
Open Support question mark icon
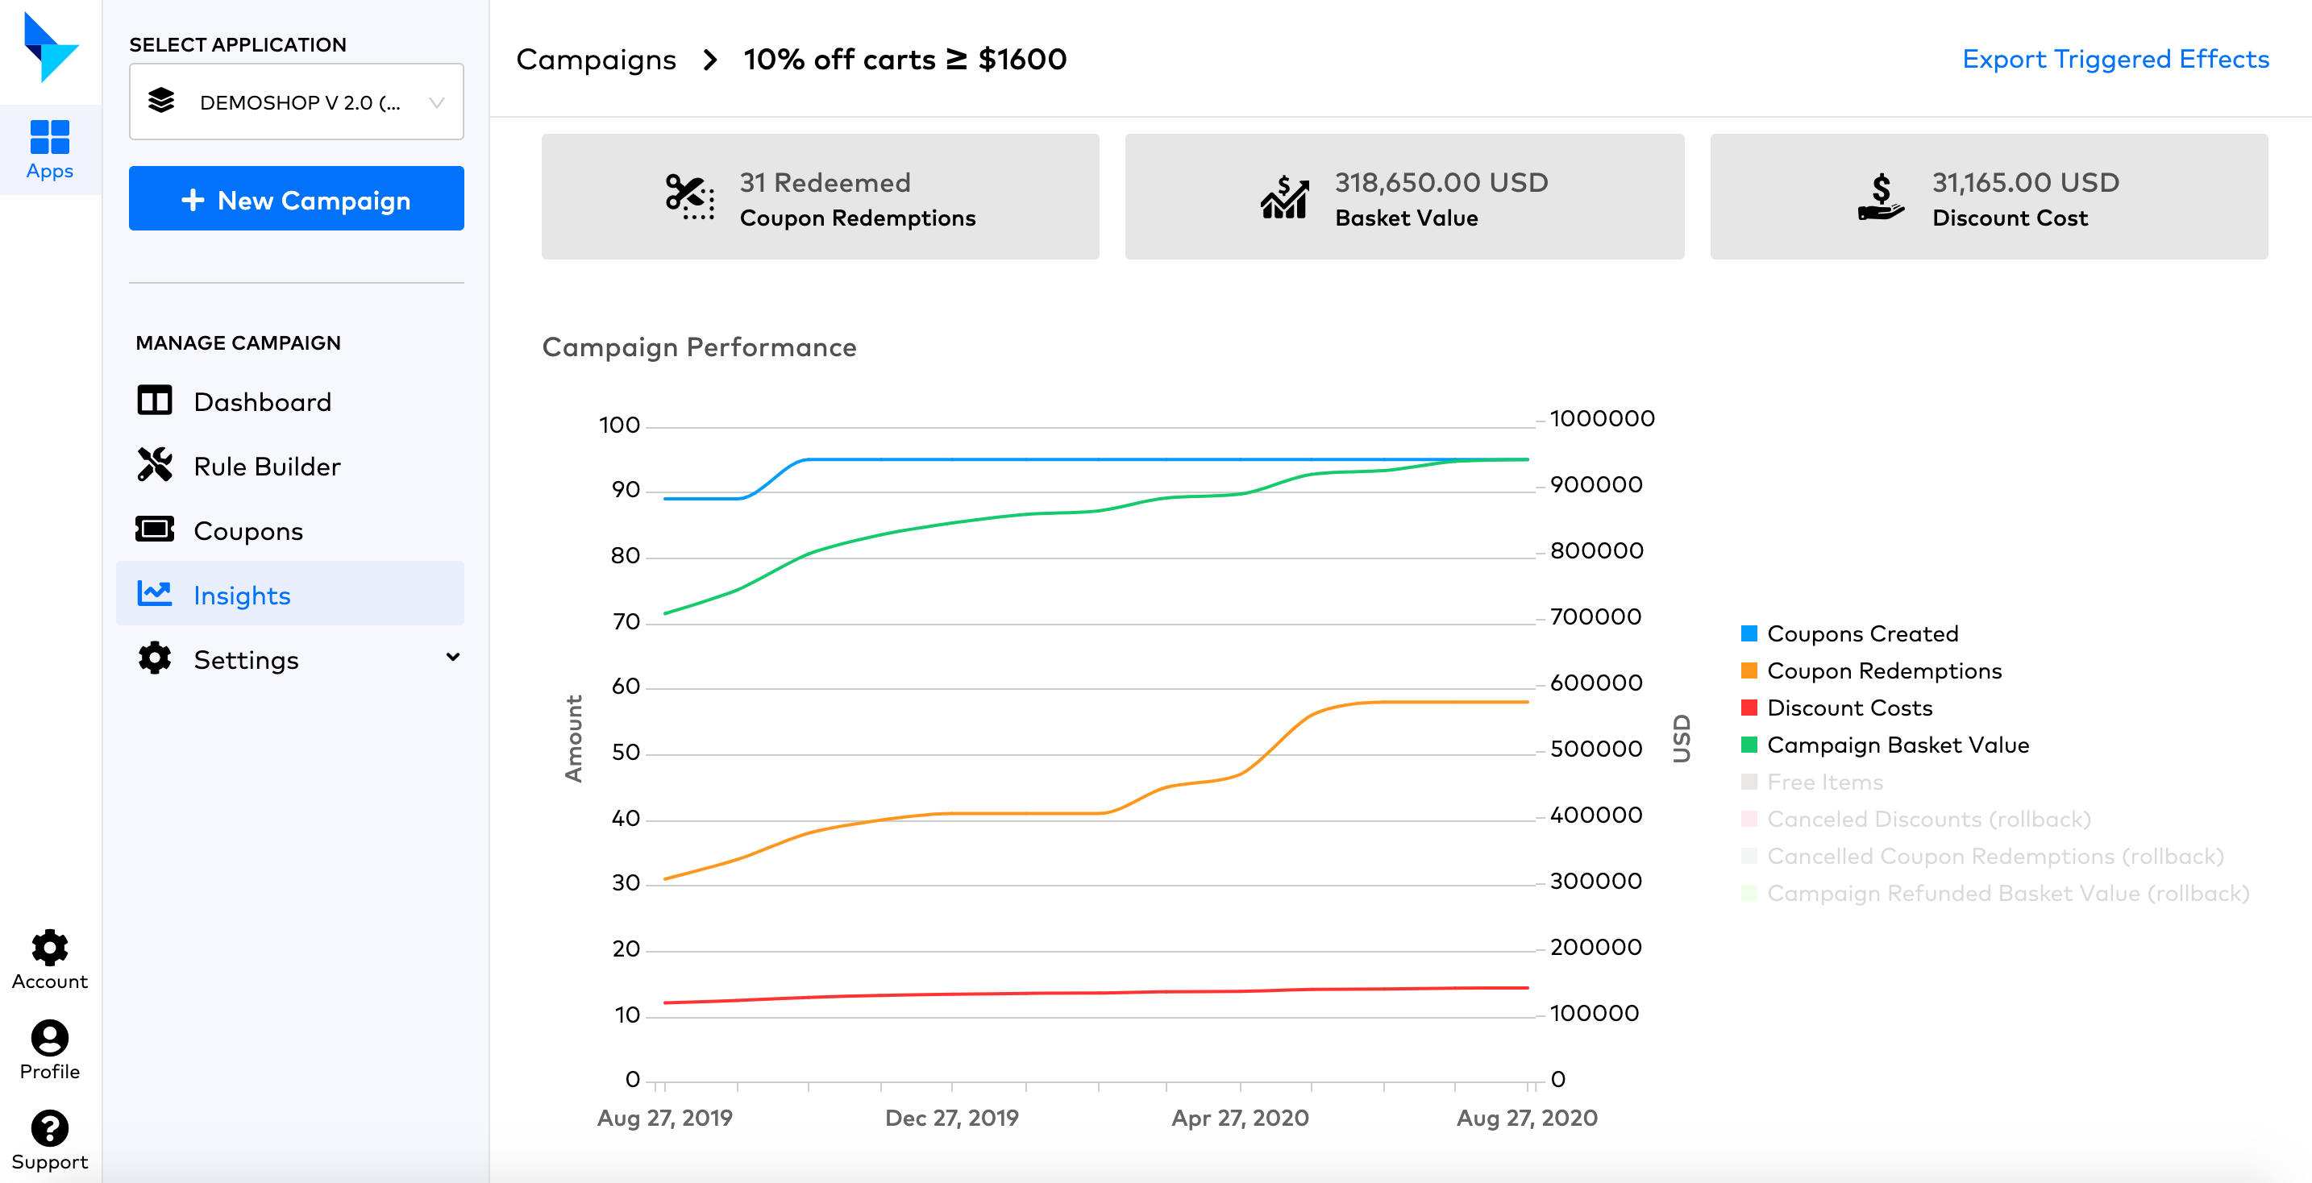coord(49,1127)
